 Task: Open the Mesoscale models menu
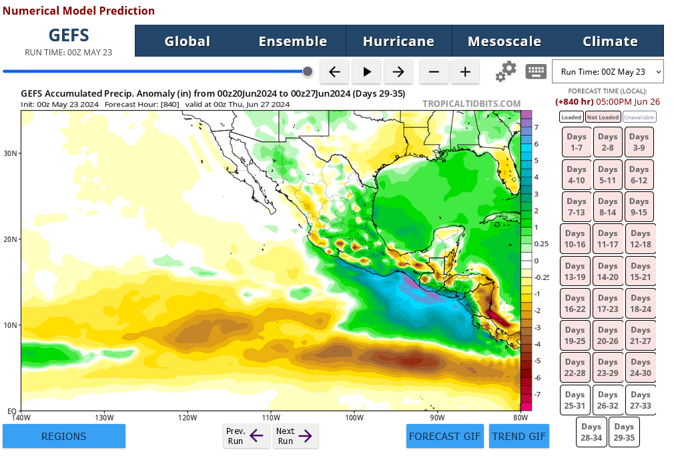pyautogui.click(x=504, y=41)
